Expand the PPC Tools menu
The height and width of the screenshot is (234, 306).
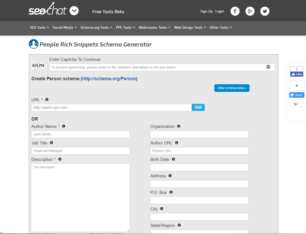point(125,27)
